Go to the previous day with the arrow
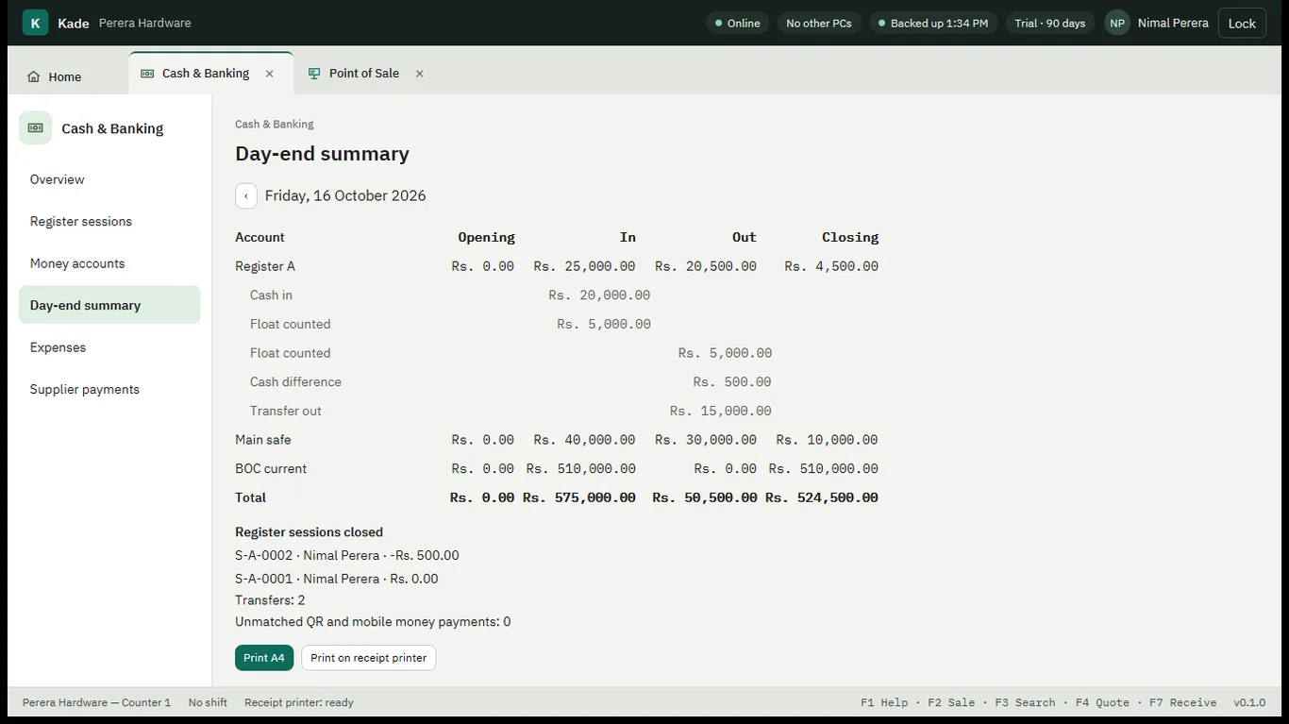This screenshot has height=724, width=1289. point(246,195)
